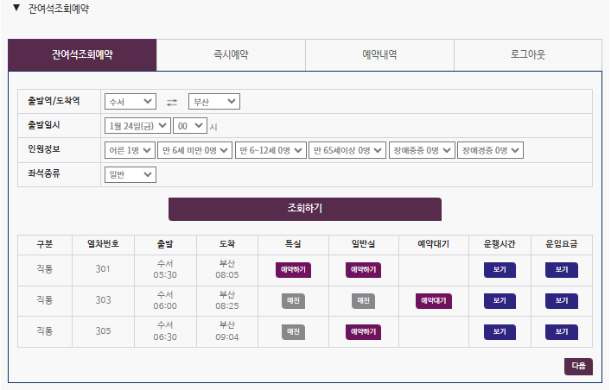Reserve 특실 seat for train 301
Screen dimensions: 611x390
coord(293,270)
